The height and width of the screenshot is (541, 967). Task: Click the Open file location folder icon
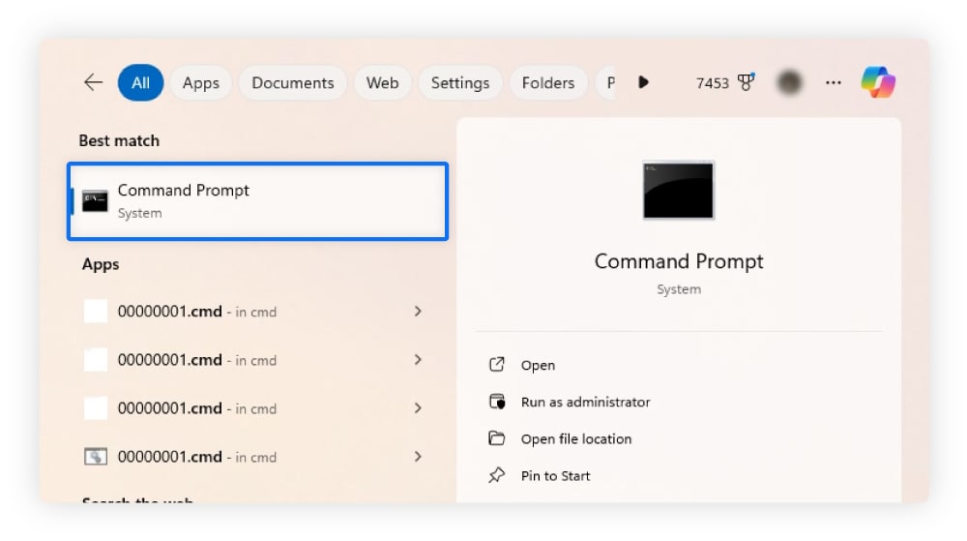pyautogui.click(x=496, y=438)
